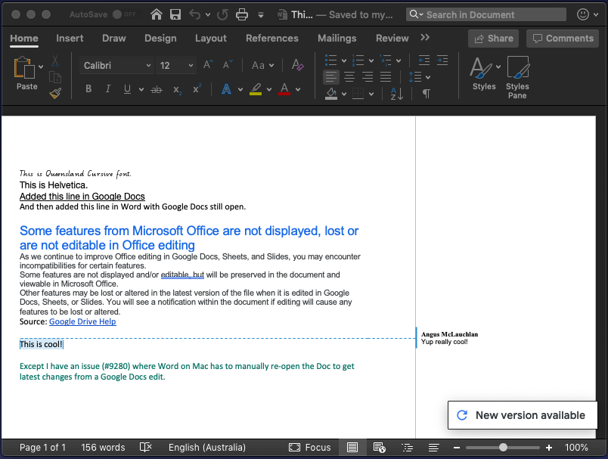
Task: Go to the References tab
Action: coord(272,38)
